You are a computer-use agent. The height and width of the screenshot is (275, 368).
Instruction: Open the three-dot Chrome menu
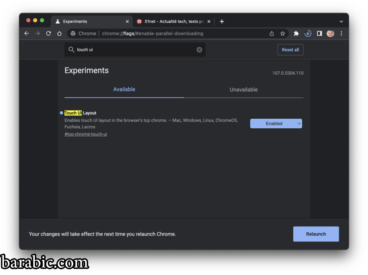point(341,33)
